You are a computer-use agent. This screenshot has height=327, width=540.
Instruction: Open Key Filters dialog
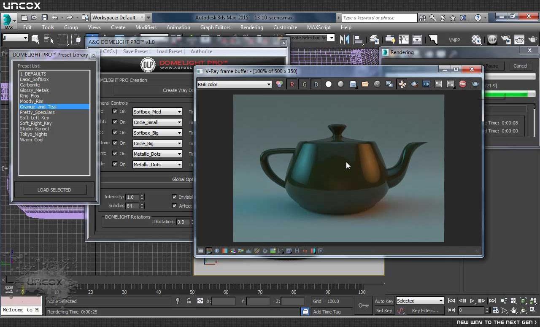pos(425,311)
